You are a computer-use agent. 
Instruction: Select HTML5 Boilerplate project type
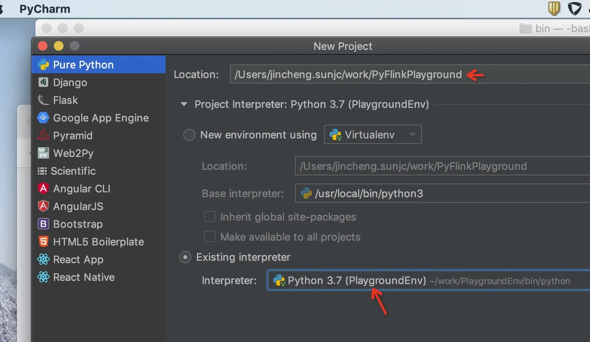[x=99, y=242]
